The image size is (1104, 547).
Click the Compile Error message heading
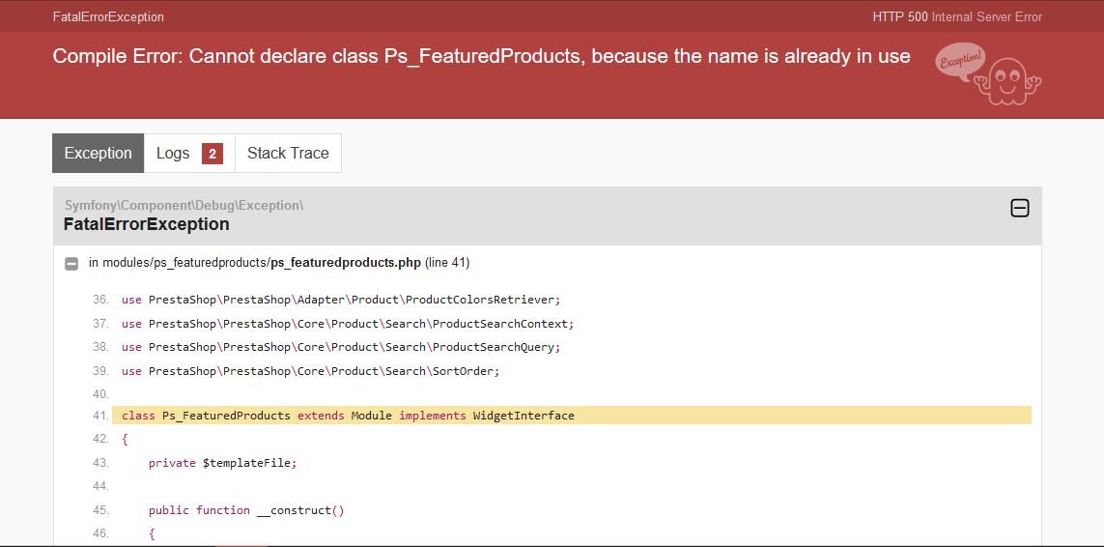(x=482, y=56)
